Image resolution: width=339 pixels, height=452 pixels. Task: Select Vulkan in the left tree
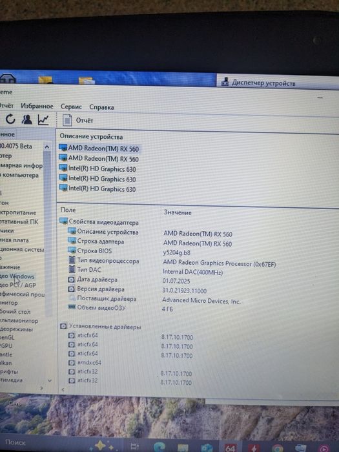[6, 363]
